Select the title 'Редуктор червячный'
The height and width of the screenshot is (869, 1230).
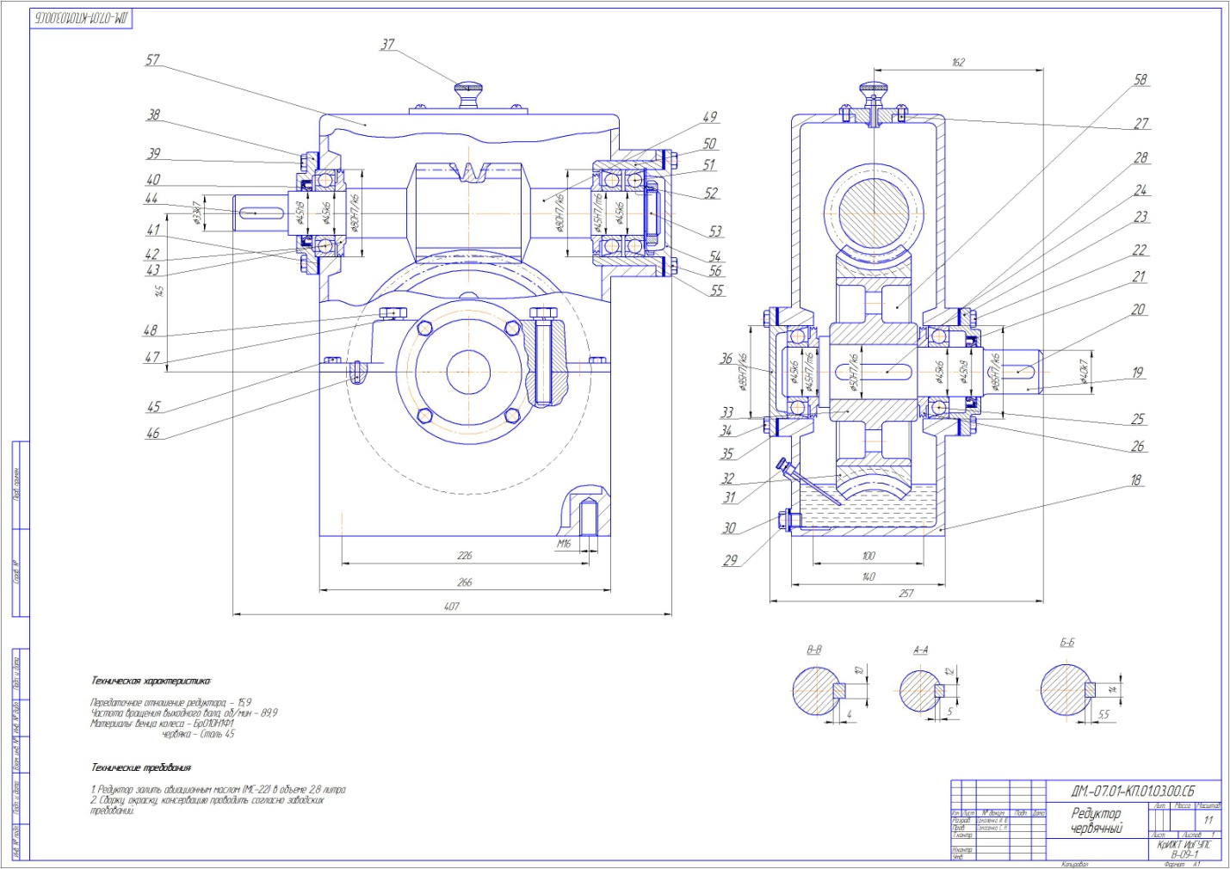1097,821
